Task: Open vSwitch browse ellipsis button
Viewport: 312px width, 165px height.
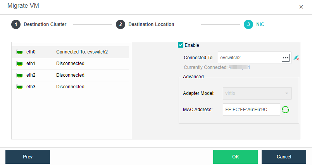Action: [x=286, y=58]
